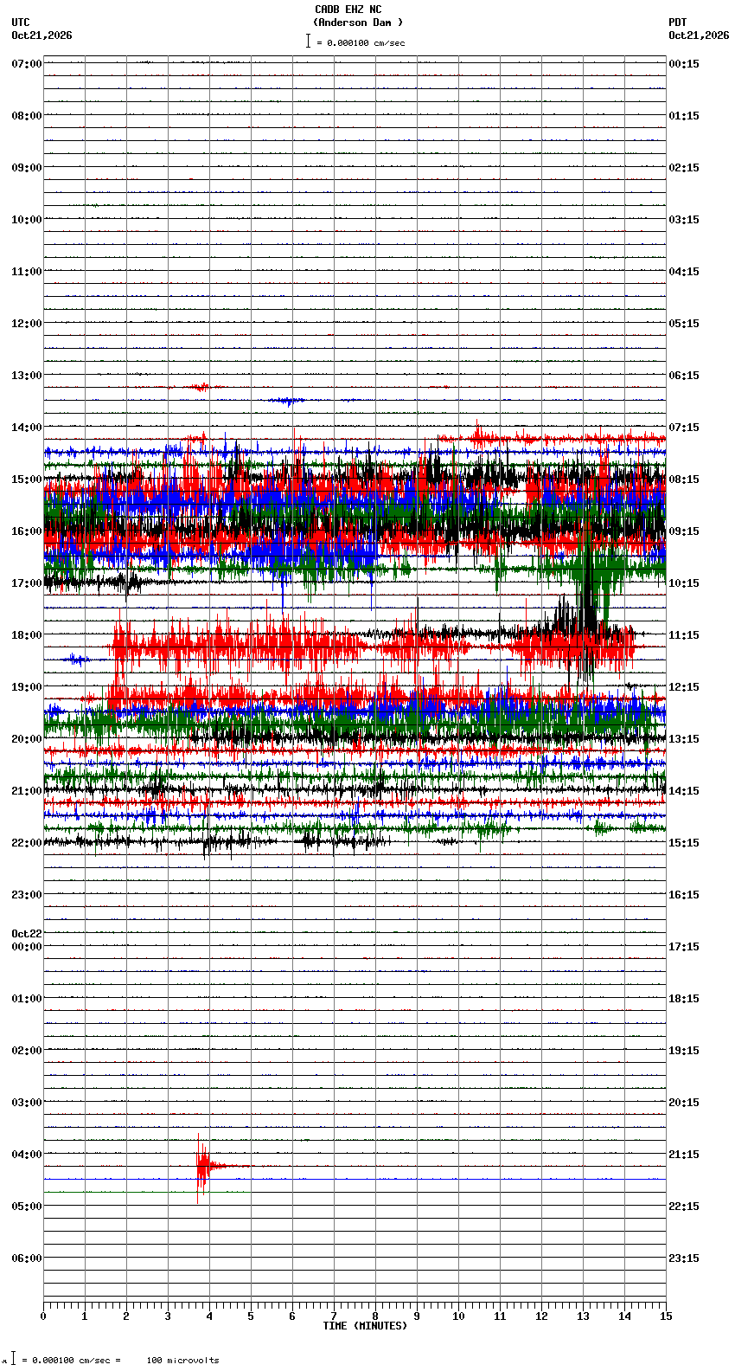The image size is (735, 1371).
Task: Click the 10:00 UTC row label
Action: 27,220
